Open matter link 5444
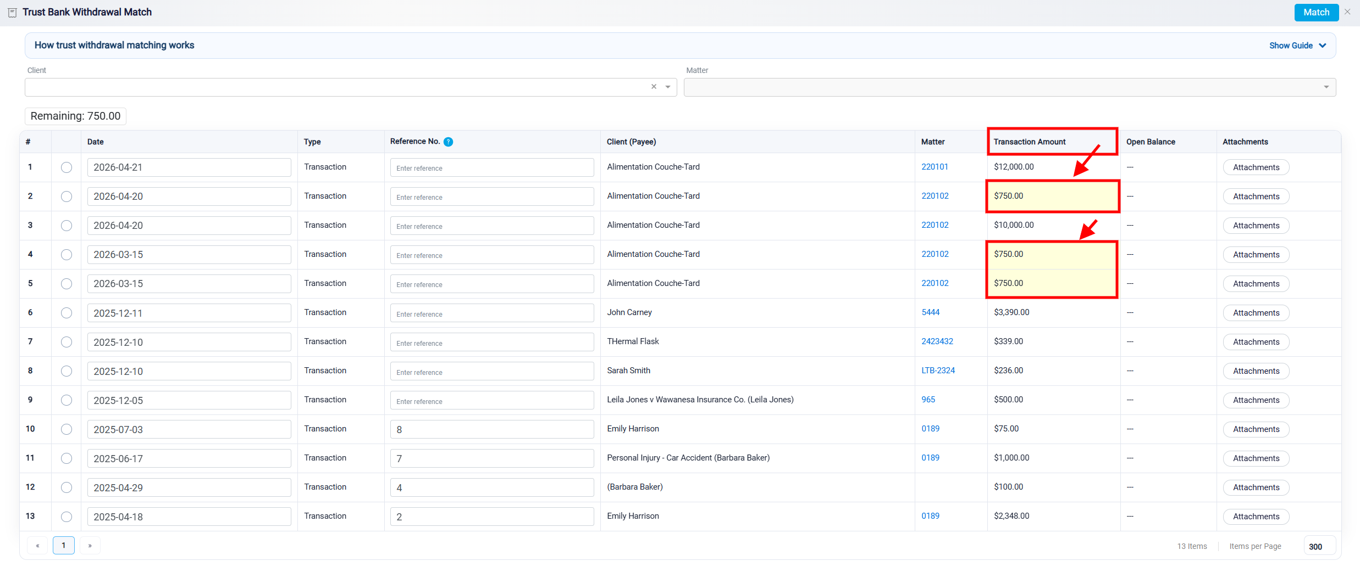Viewport: 1360px width, 561px height. pyautogui.click(x=930, y=312)
